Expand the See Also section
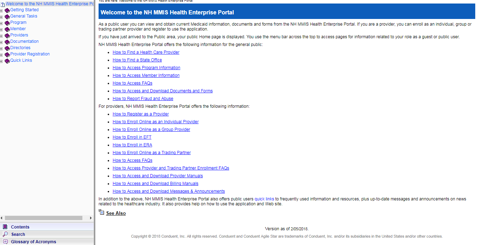The width and height of the screenshot is (477, 245). tap(116, 213)
